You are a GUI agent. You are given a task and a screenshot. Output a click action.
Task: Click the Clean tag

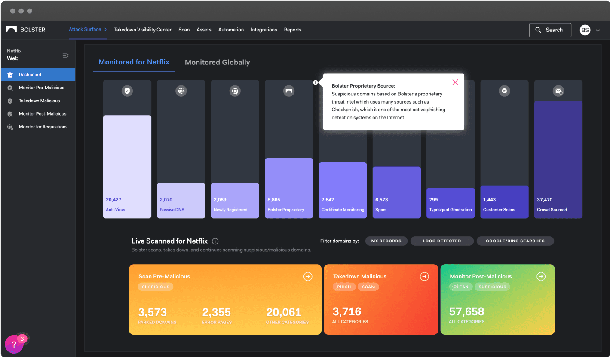pos(461,287)
